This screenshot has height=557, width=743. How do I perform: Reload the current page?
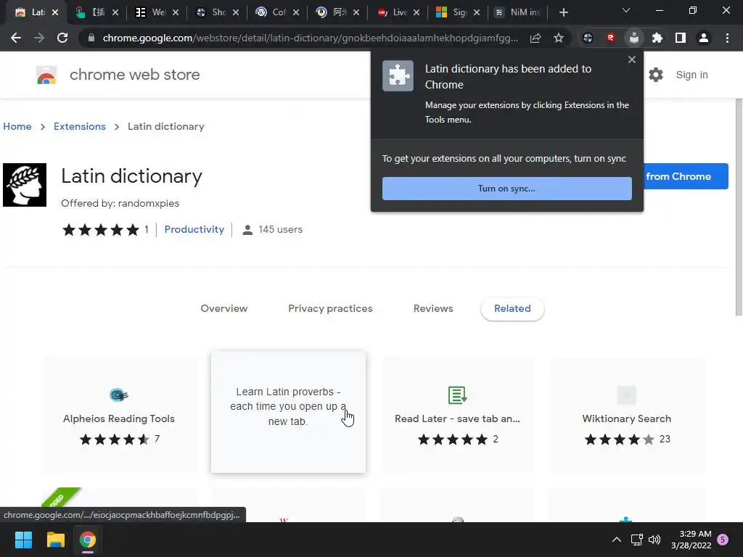[62, 38]
